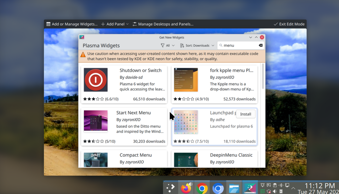The height and width of the screenshot is (194, 339).
Task: Select the Compact Menu title
Action: [x=135, y=155]
